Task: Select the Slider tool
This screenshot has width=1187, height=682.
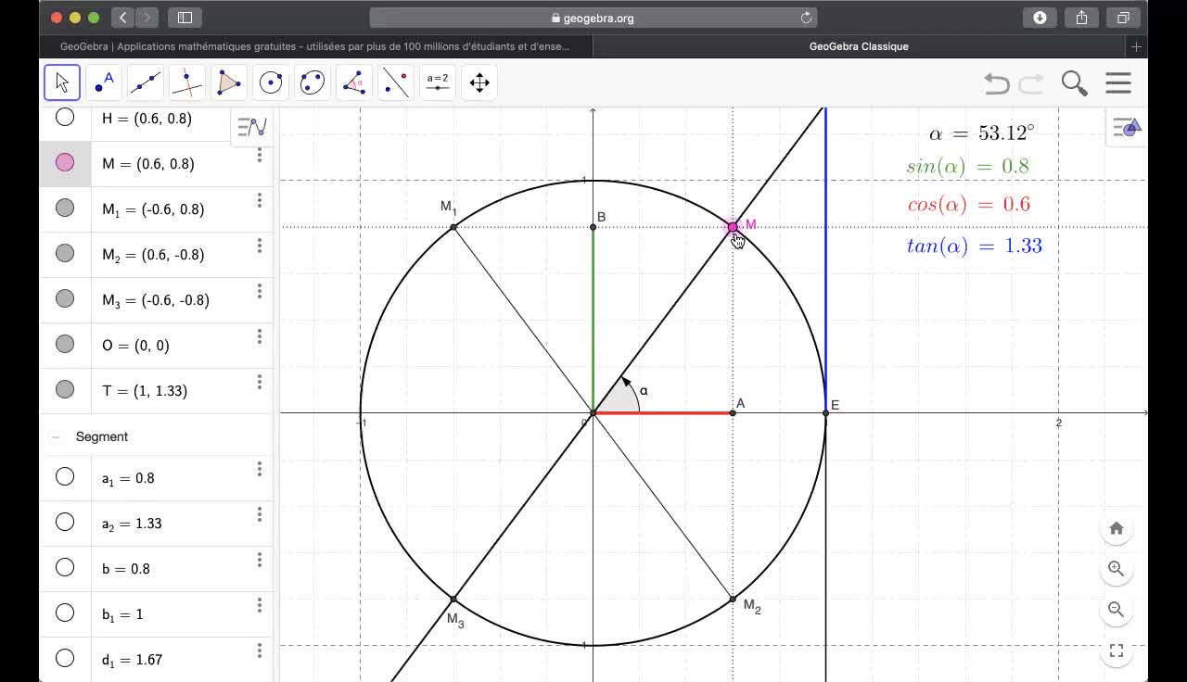Action: click(x=438, y=82)
